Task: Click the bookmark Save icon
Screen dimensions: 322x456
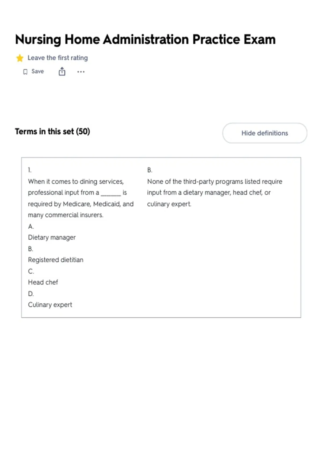Action: [x=25, y=72]
